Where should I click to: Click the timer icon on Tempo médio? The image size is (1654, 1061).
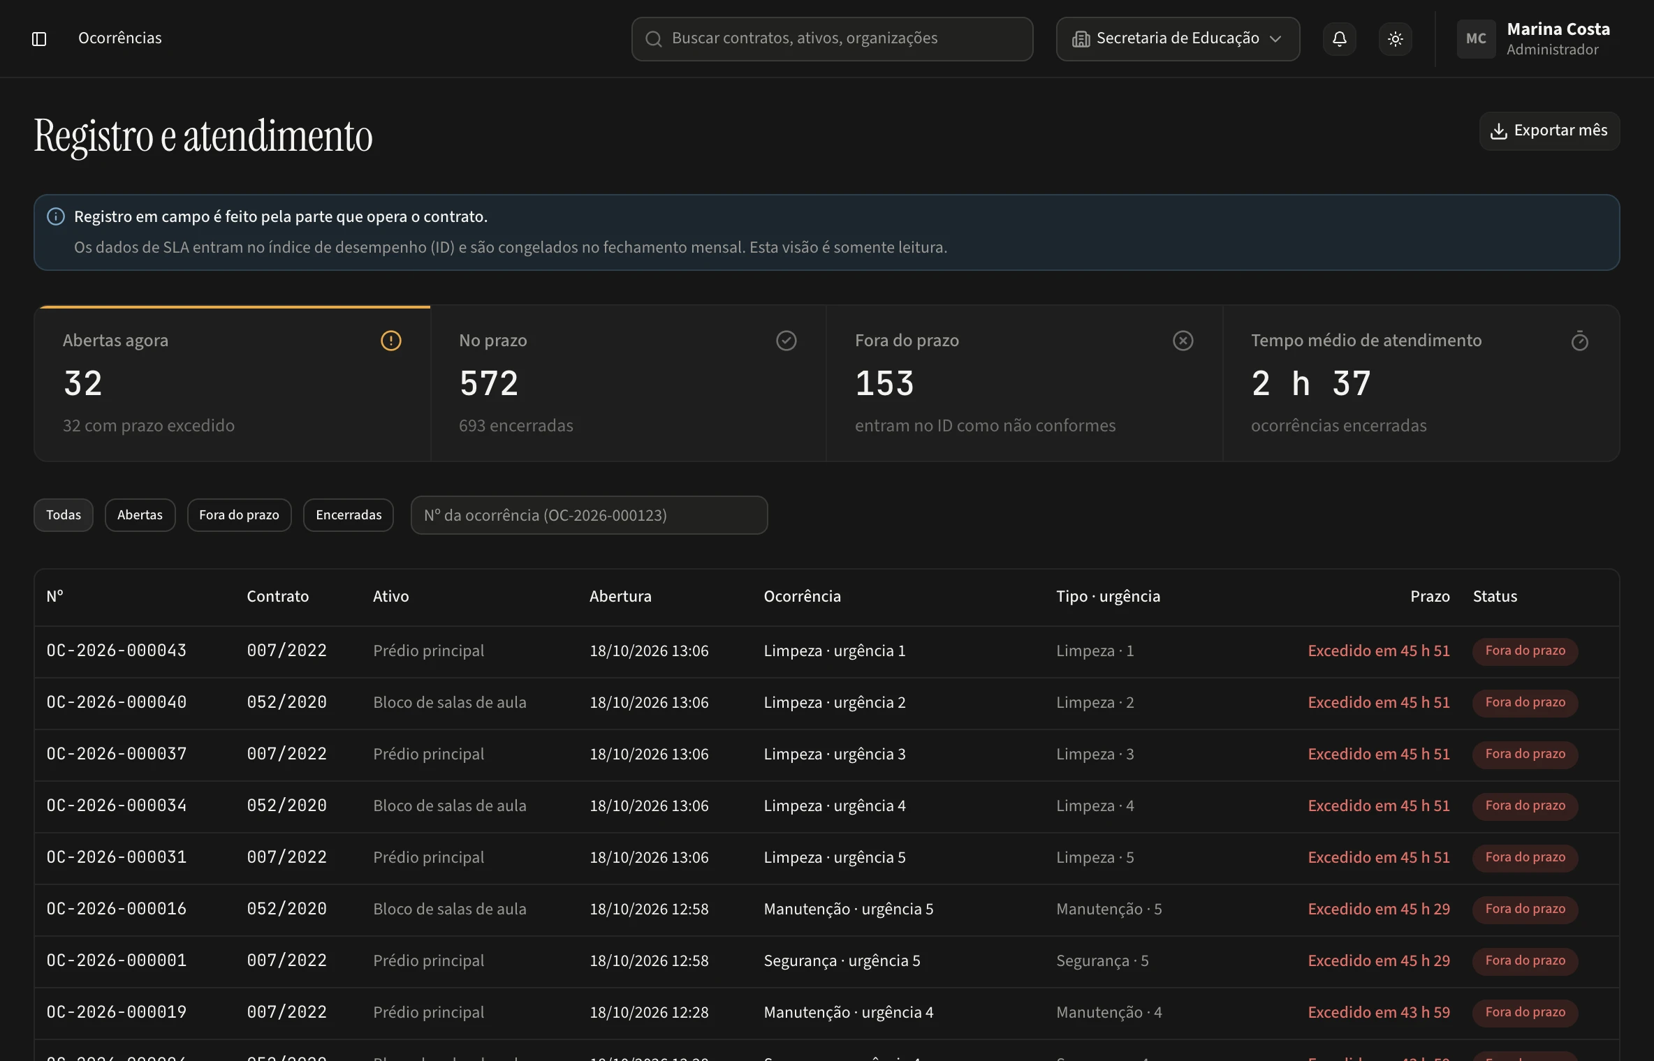tap(1579, 341)
